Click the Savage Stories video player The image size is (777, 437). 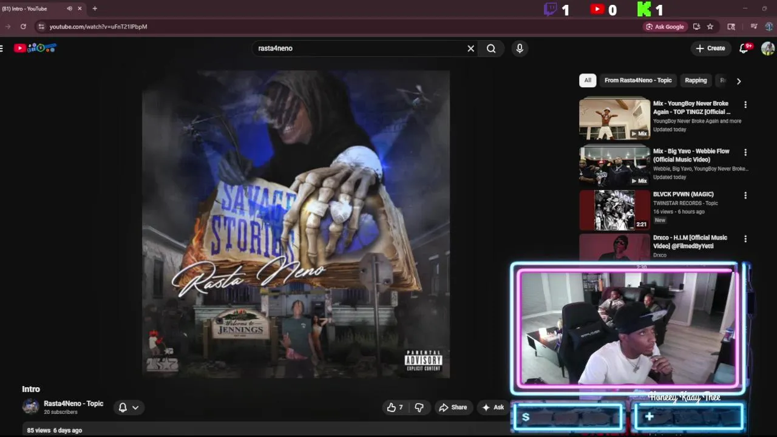(x=296, y=224)
